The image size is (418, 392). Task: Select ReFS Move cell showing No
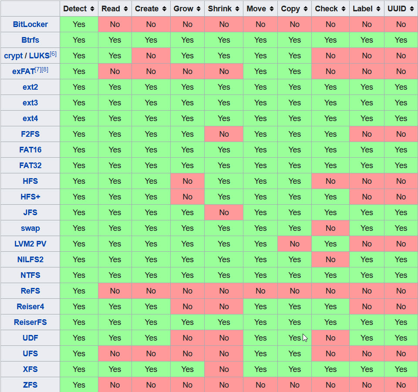coord(260,291)
